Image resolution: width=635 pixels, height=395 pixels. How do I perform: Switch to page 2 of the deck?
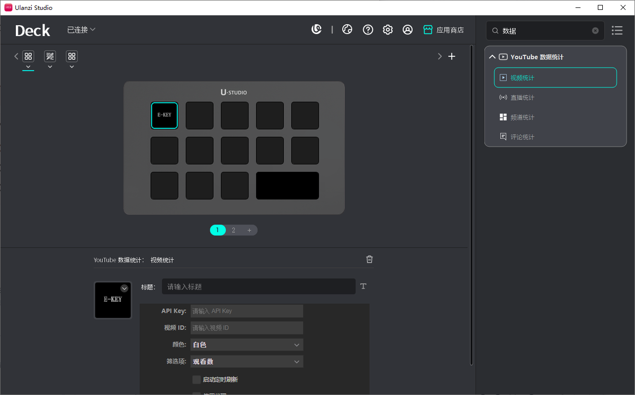pos(233,230)
